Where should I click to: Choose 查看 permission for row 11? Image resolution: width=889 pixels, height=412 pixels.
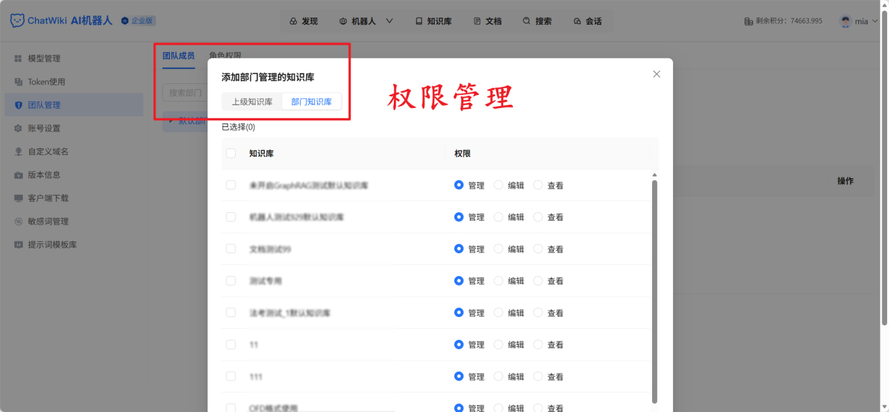tap(538, 344)
